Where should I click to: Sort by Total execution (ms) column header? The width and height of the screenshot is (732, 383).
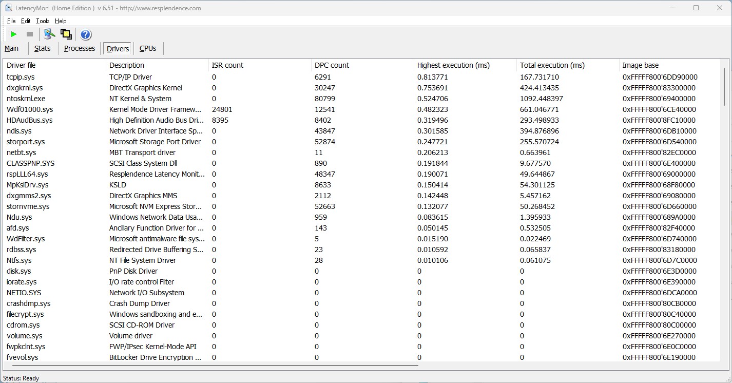tap(568, 65)
